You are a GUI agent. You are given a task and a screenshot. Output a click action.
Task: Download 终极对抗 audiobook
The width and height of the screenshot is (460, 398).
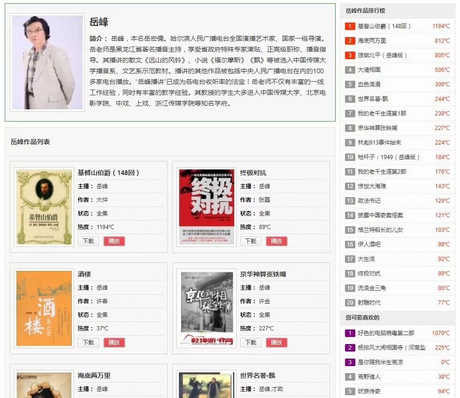(251, 241)
